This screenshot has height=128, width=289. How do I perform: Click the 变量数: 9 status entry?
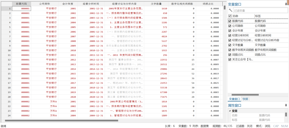[x=185, y=126]
